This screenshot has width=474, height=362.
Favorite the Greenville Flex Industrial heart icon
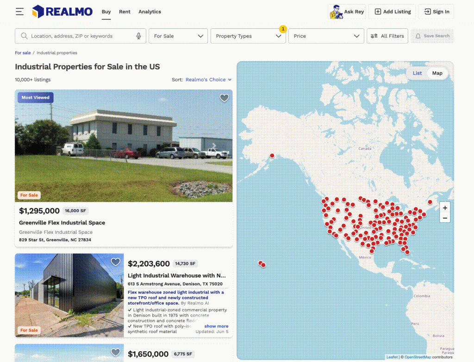pyautogui.click(x=224, y=98)
